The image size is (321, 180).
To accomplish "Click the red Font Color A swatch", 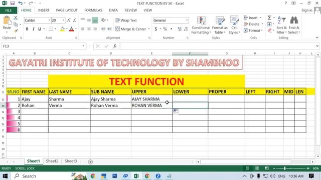I will 71,29.
